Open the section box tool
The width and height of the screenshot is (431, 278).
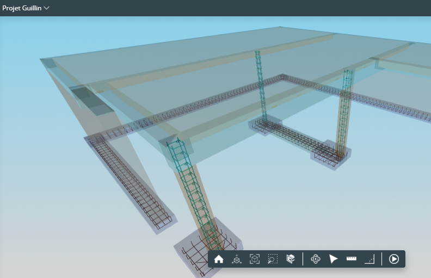point(291,259)
